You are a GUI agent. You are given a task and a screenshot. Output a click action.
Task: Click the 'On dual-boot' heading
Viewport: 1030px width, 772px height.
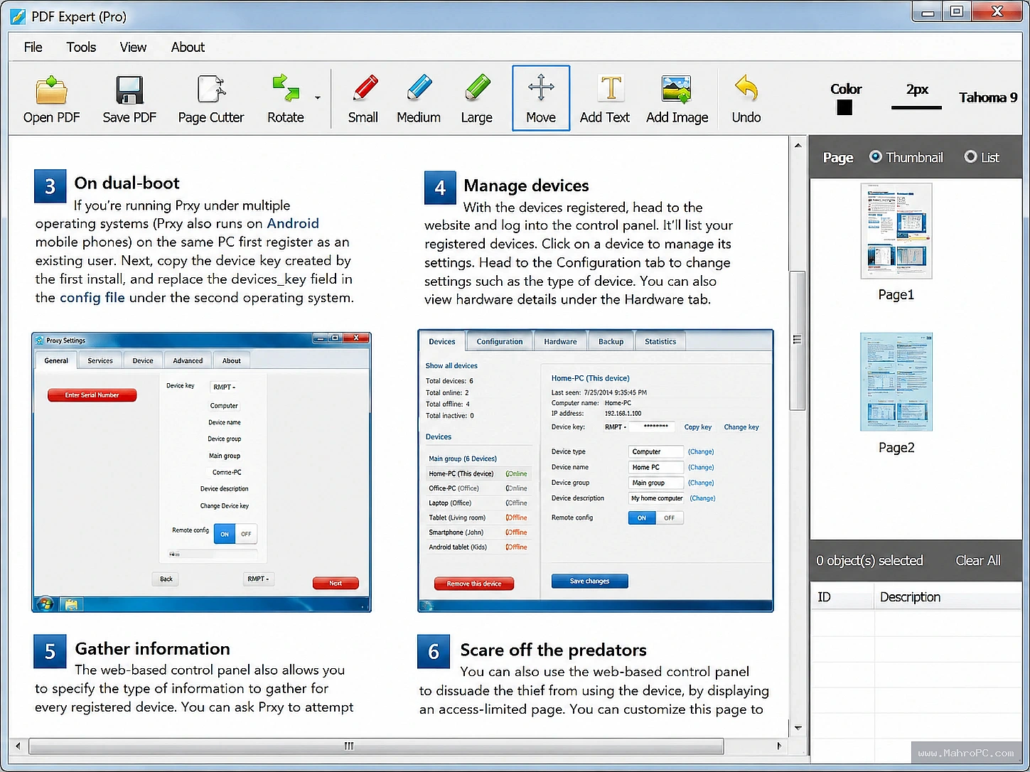[127, 183]
